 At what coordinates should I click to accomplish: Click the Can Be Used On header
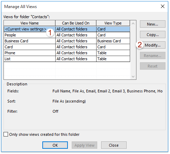(x=76, y=23)
